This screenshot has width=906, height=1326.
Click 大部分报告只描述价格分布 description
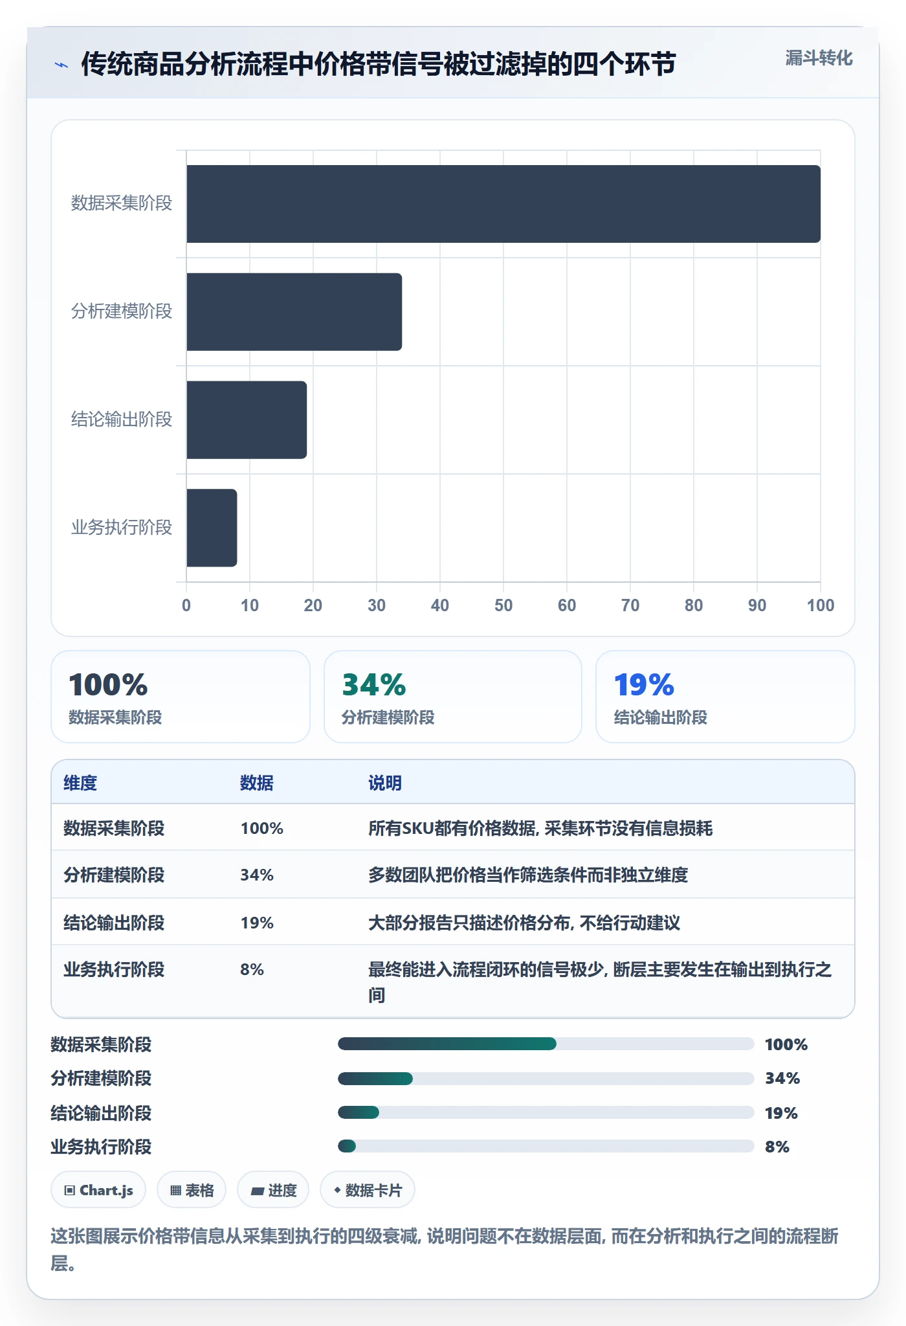point(524,923)
